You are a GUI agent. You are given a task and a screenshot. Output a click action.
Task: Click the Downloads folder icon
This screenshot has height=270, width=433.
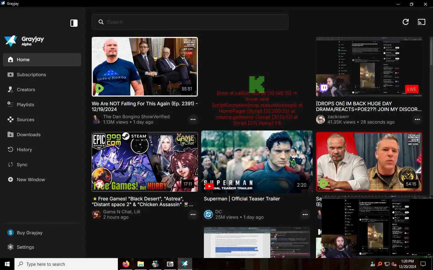[11, 134]
